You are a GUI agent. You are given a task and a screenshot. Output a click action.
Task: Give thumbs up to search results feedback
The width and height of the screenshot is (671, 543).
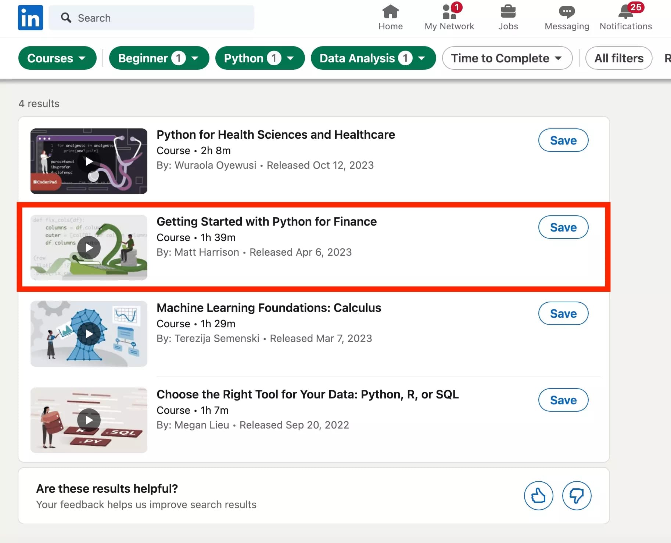[x=538, y=495]
